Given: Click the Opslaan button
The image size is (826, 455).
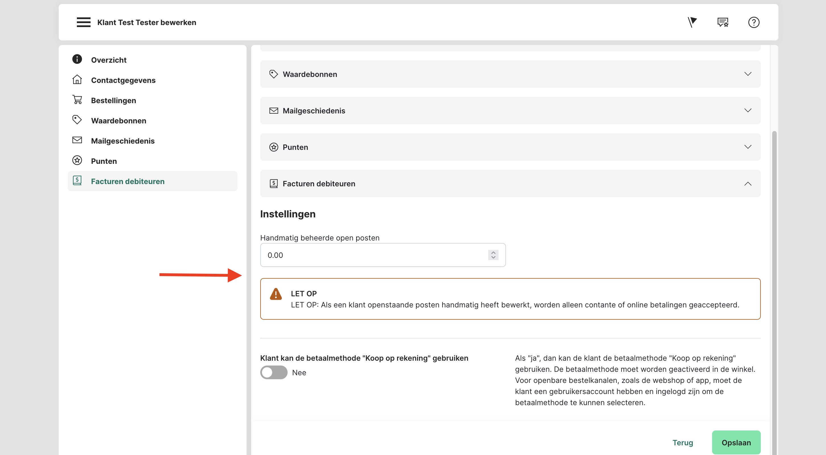Looking at the screenshot, I should click(736, 442).
